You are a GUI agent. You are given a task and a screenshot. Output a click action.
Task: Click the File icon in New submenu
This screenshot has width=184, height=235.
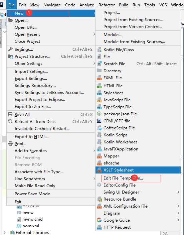[99, 56]
